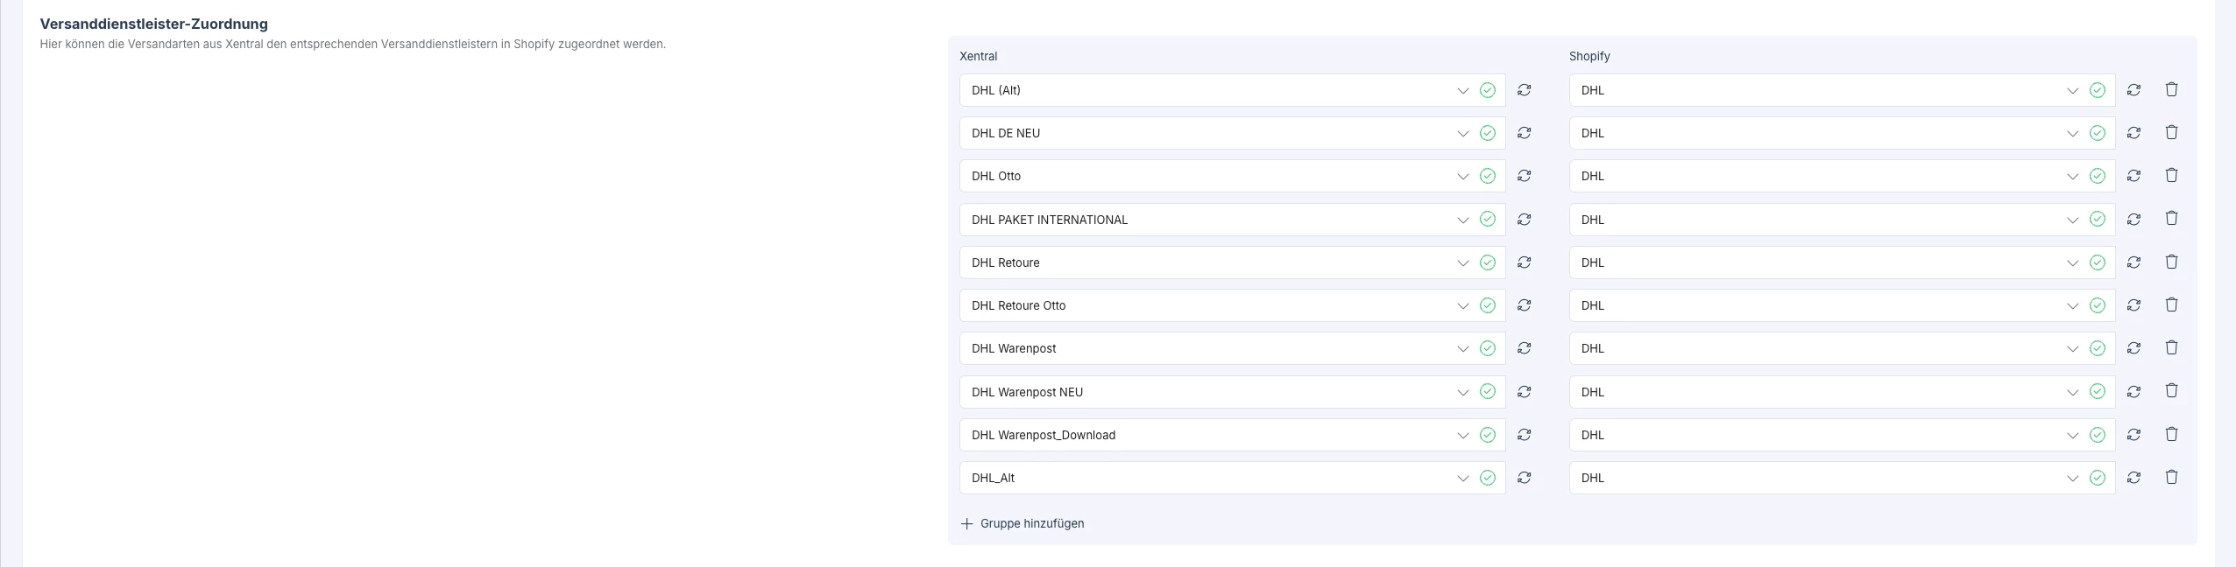Viewport: 2236px width, 567px height.
Task: Refresh Shopify carrier in DHL_Alt row
Action: tap(2133, 478)
